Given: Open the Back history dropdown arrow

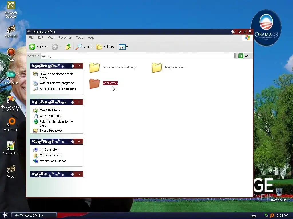Looking at the screenshot, I should [46, 47].
